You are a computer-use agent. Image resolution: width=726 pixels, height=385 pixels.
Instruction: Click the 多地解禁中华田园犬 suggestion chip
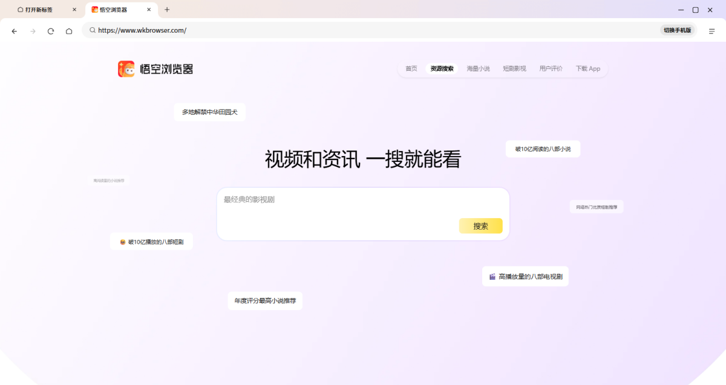(x=210, y=112)
